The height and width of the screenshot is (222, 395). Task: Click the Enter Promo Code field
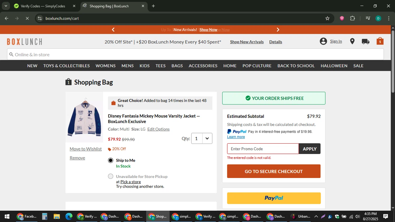263,149
